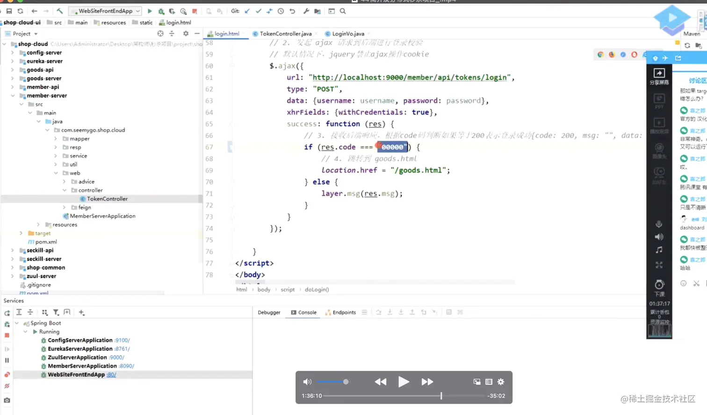This screenshot has width=707, height=415.
Task: Click the filter icon in Services toolbar
Action: [56, 312]
